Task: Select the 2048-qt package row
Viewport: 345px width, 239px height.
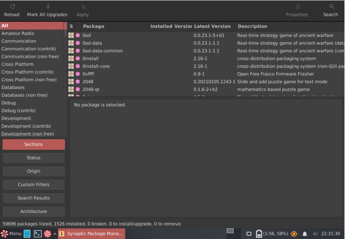Action: 206,89
